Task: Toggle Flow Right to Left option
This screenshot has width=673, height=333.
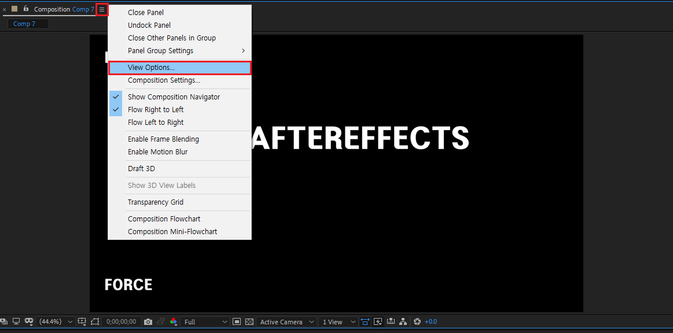Action: (179, 110)
